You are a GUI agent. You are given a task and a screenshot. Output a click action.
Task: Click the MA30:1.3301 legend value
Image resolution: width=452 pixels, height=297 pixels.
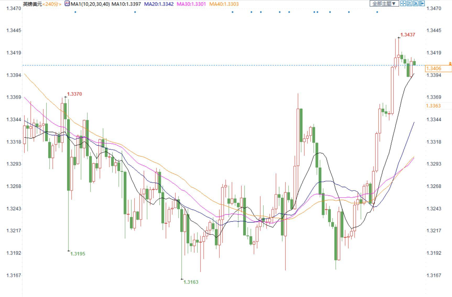click(191, 4)
